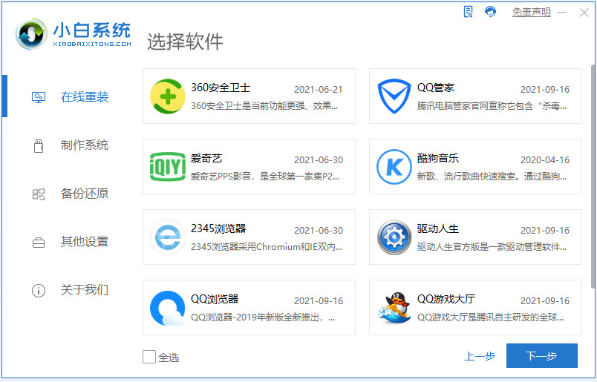
Task: Open 其他设置 from the sidebar
Action: coord(71,242)
